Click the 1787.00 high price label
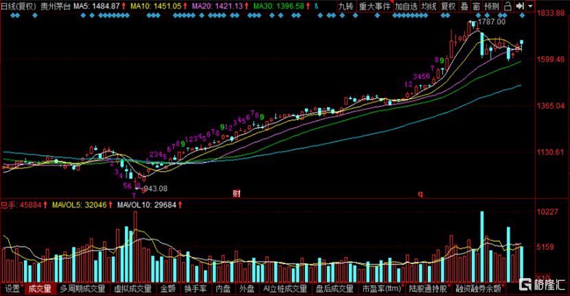This screenshot has width=570, height=296. coord(492,22)
